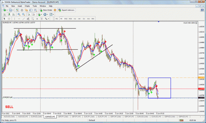Click the Periods clock icon
The image size is (206, 123).
pos(45,14)
